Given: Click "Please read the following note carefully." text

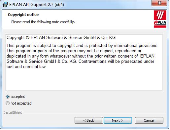Looking at the screenshot, I should point(43,22).
